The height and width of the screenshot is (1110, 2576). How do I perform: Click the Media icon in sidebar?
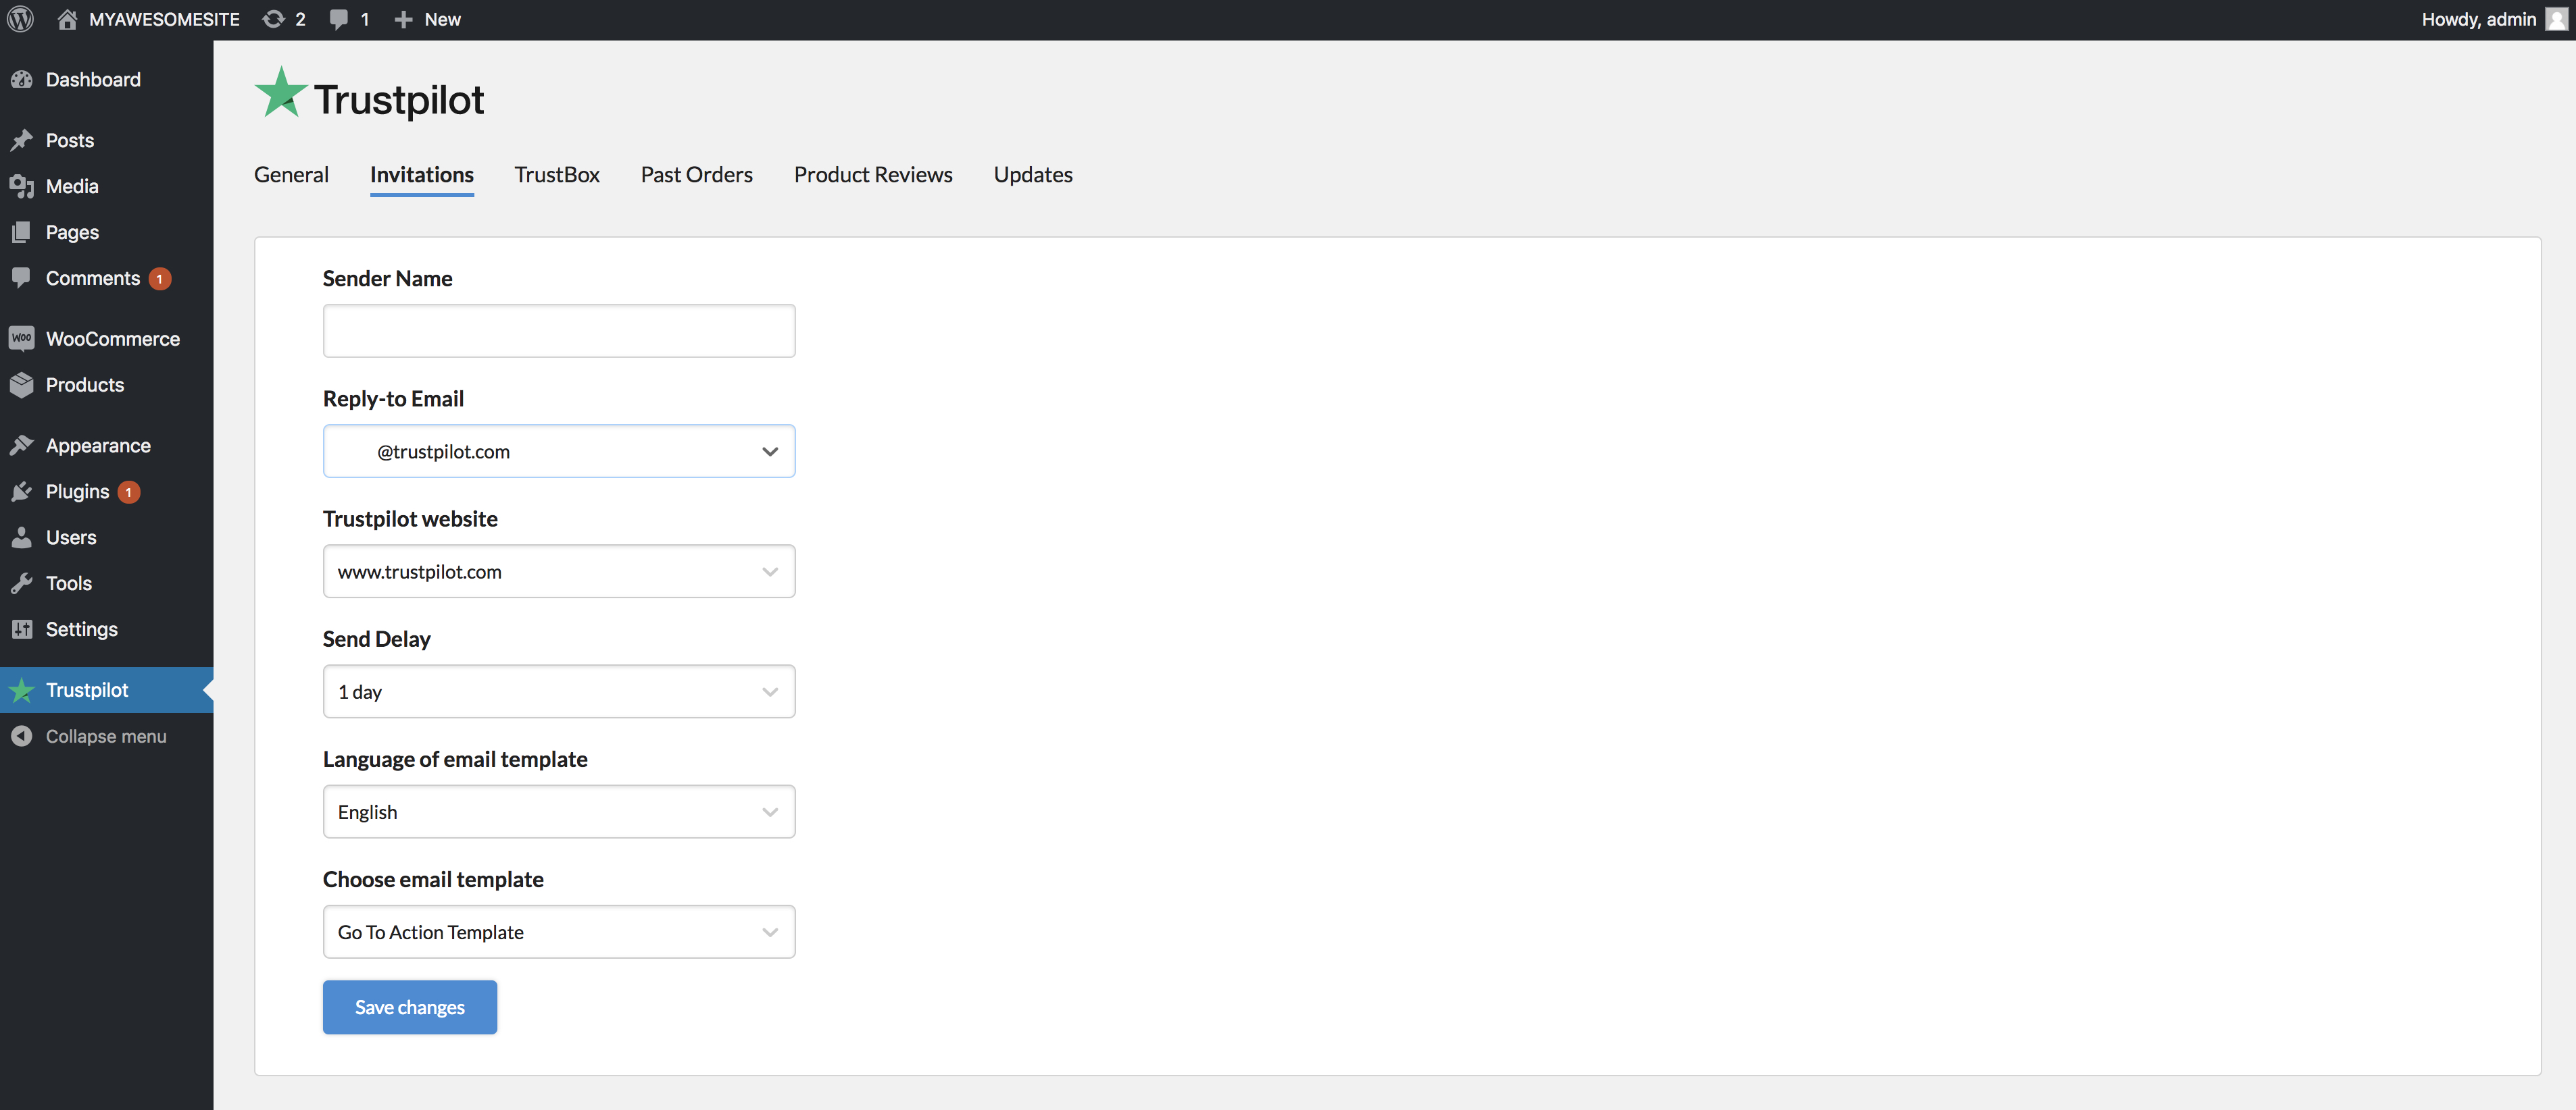coord(21,187)
